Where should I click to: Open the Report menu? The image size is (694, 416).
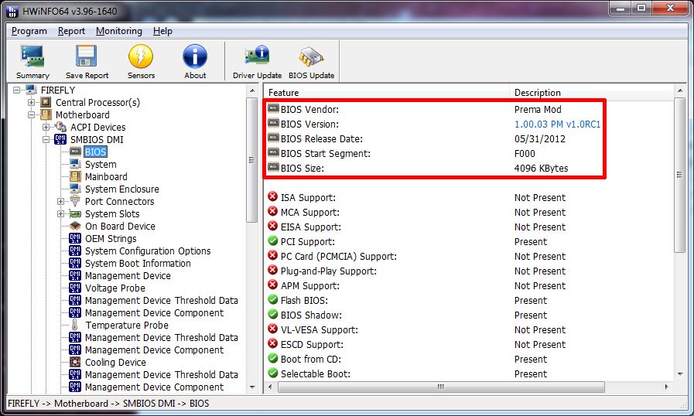(x=71, y=31)
